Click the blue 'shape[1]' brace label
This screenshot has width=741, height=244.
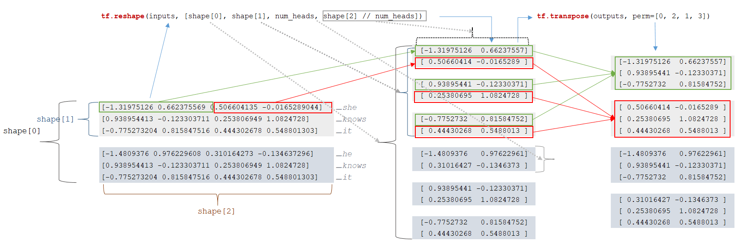[x=55, y=119]
